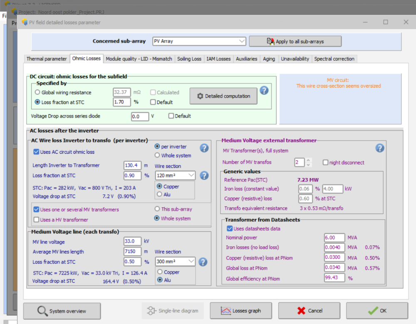Open System overview with magnifier icon

[x=62, y=311]
